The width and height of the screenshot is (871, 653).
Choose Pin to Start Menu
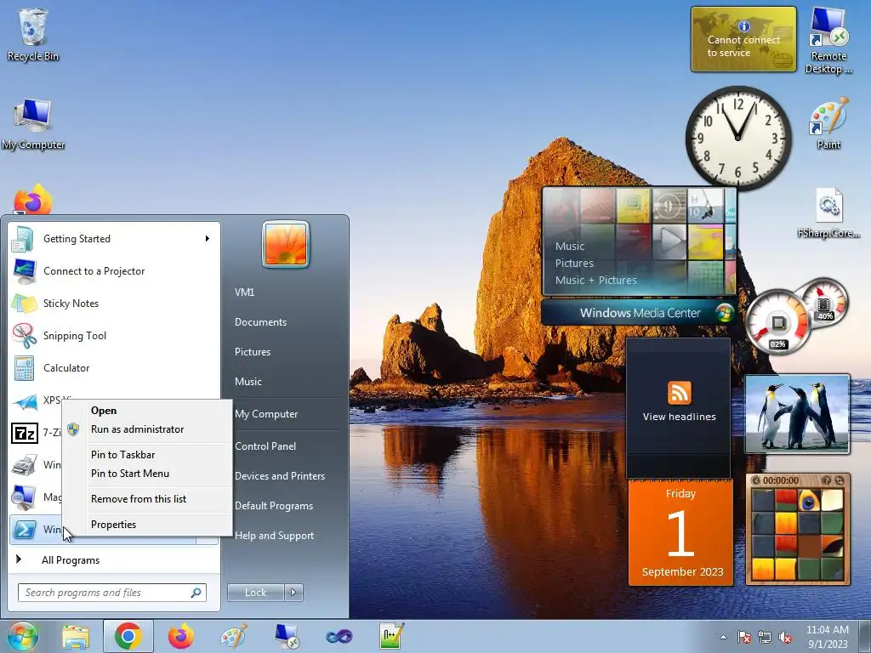pos(147,474)
